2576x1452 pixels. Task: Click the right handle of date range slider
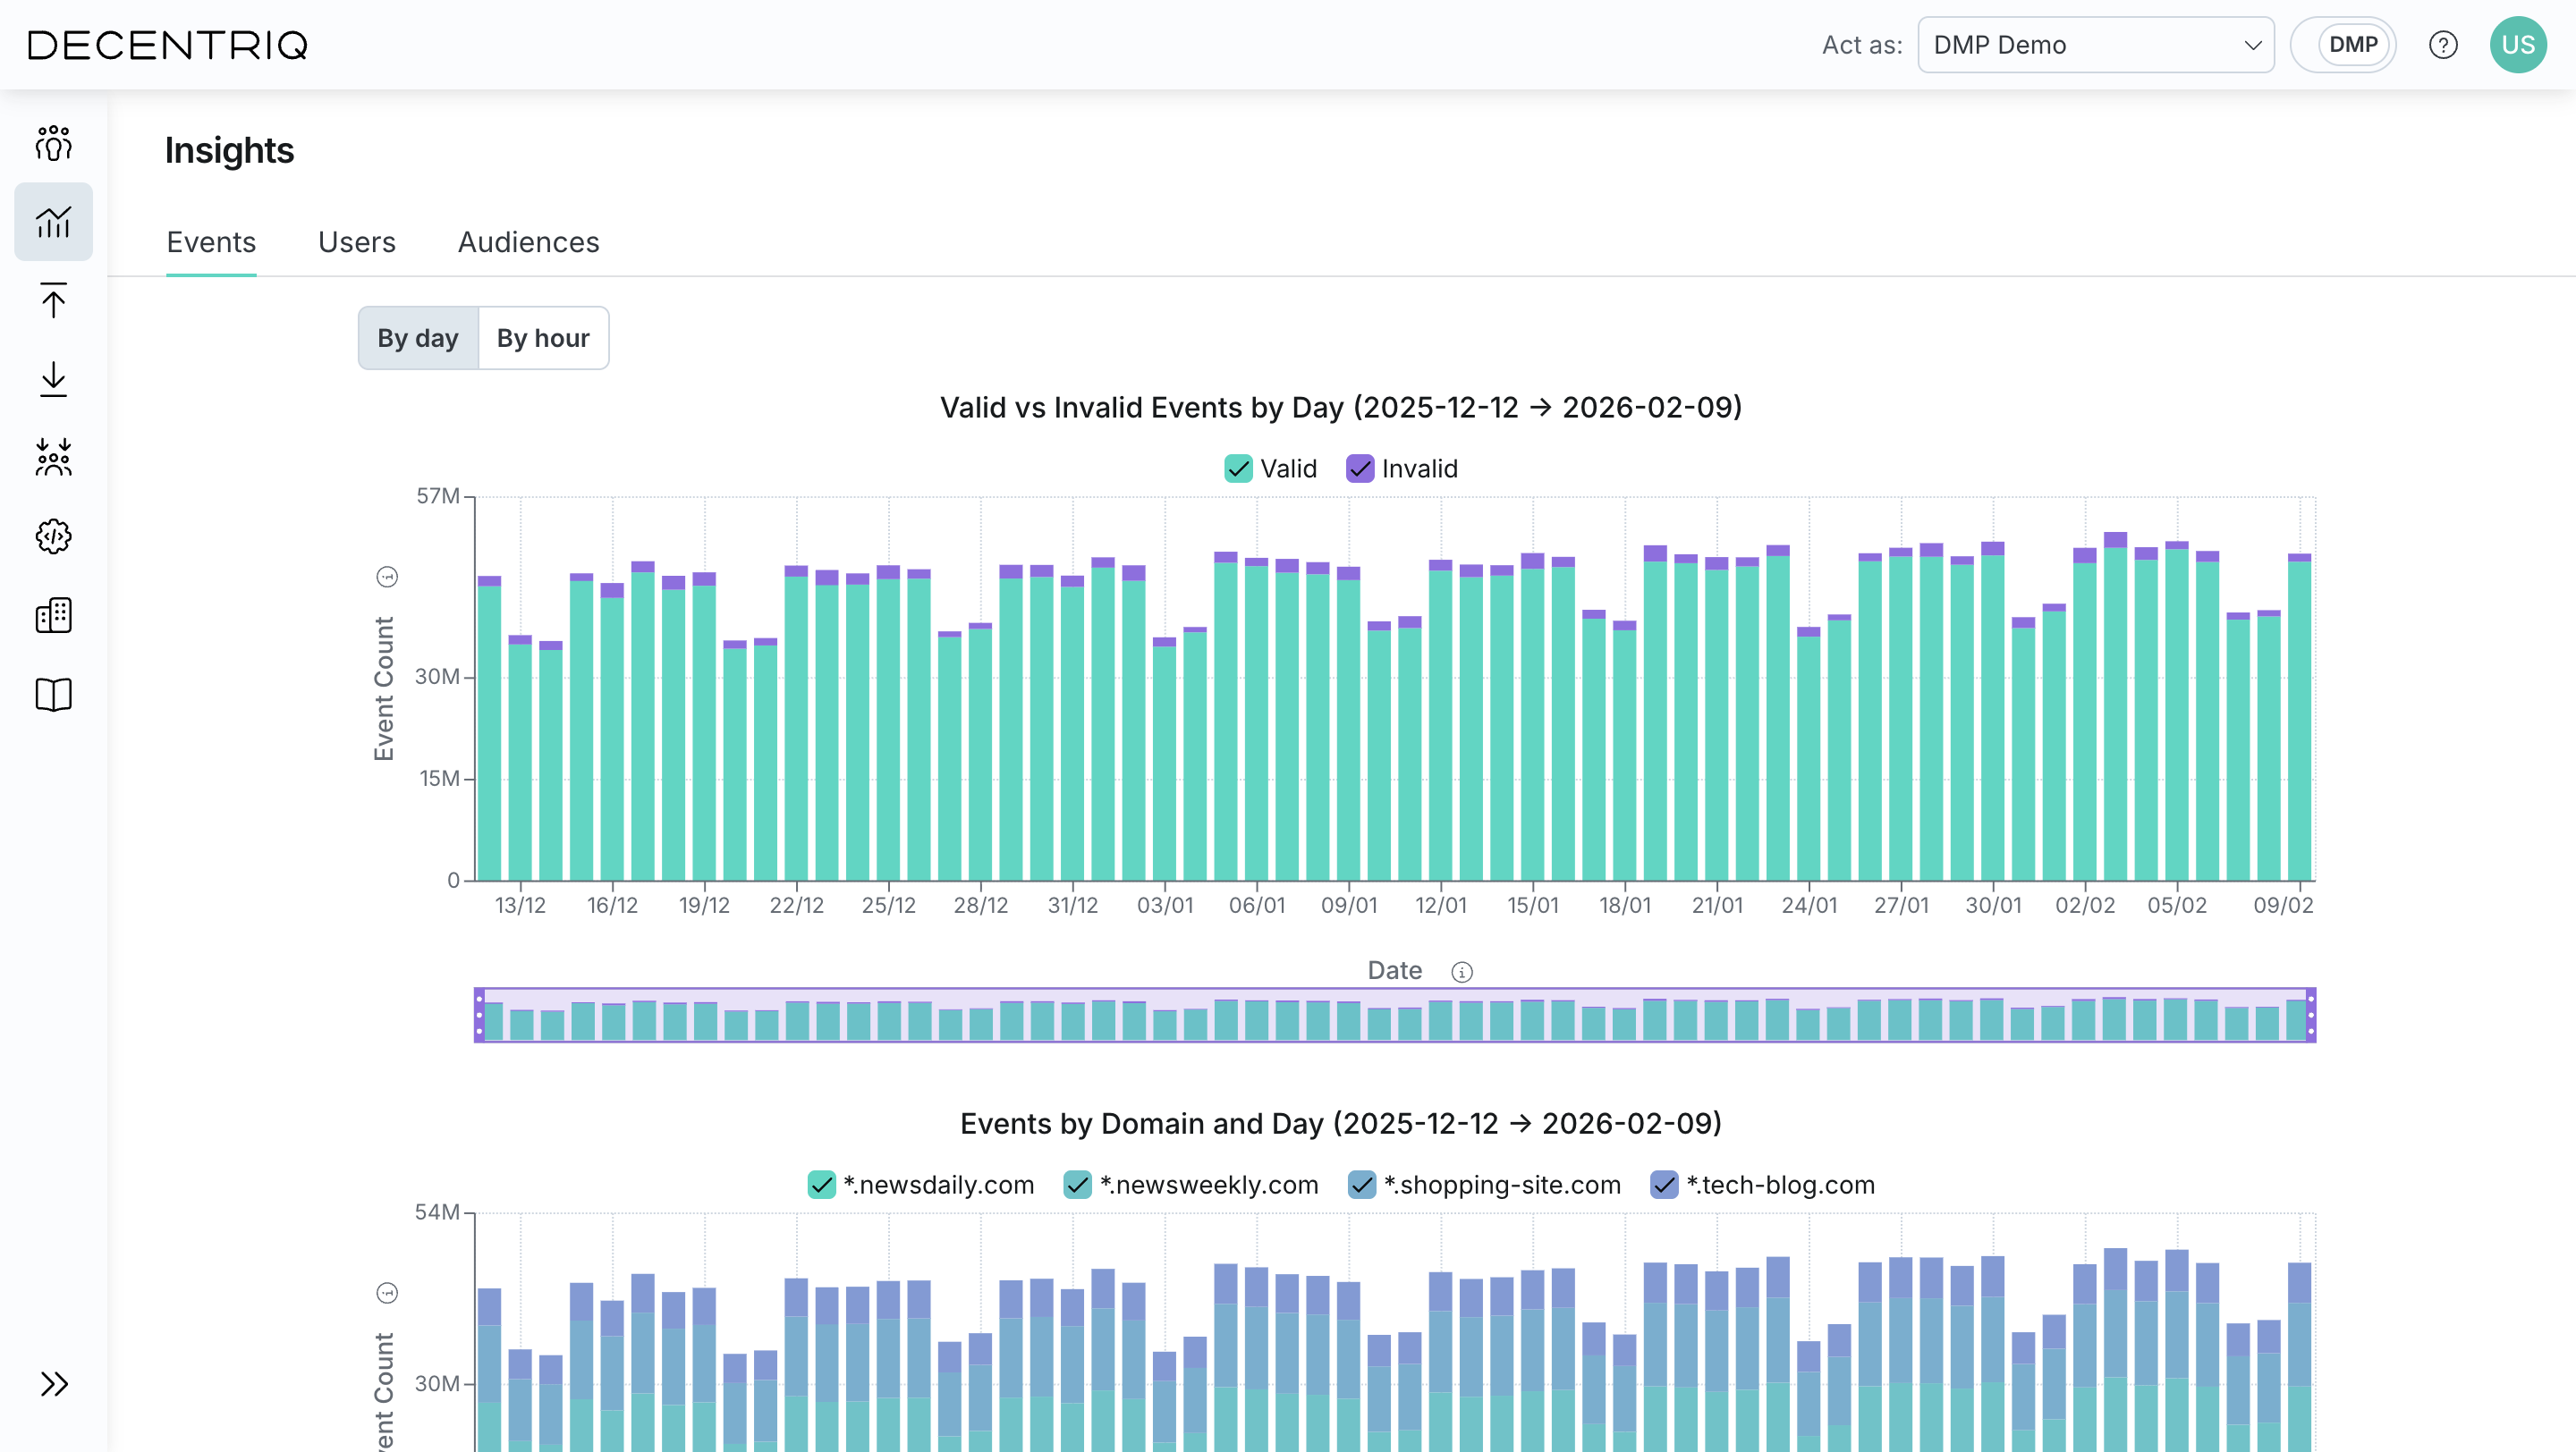(2311, 1016)
